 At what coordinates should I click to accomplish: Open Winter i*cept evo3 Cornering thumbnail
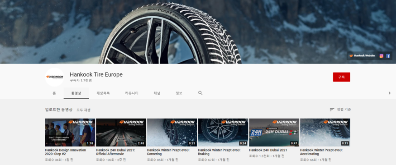(x=172, y=133)
